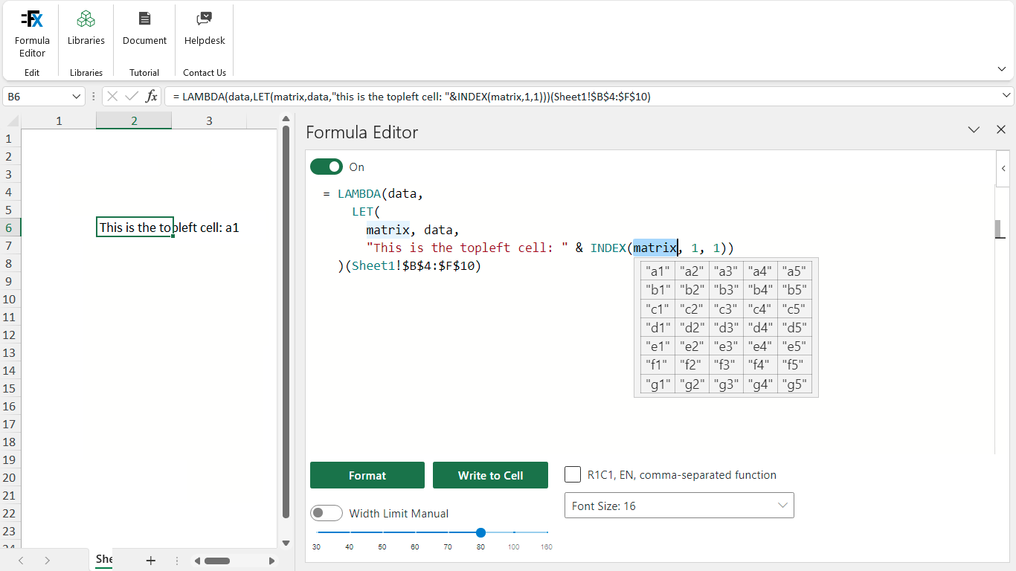Image resolution: width=1016 pixels, height=571 pixels.
Task: Click the LAMBDA keyword in the editor
Action: pos(359,194)
